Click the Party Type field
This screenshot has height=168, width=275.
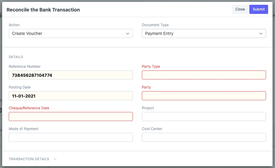[204, 75]
